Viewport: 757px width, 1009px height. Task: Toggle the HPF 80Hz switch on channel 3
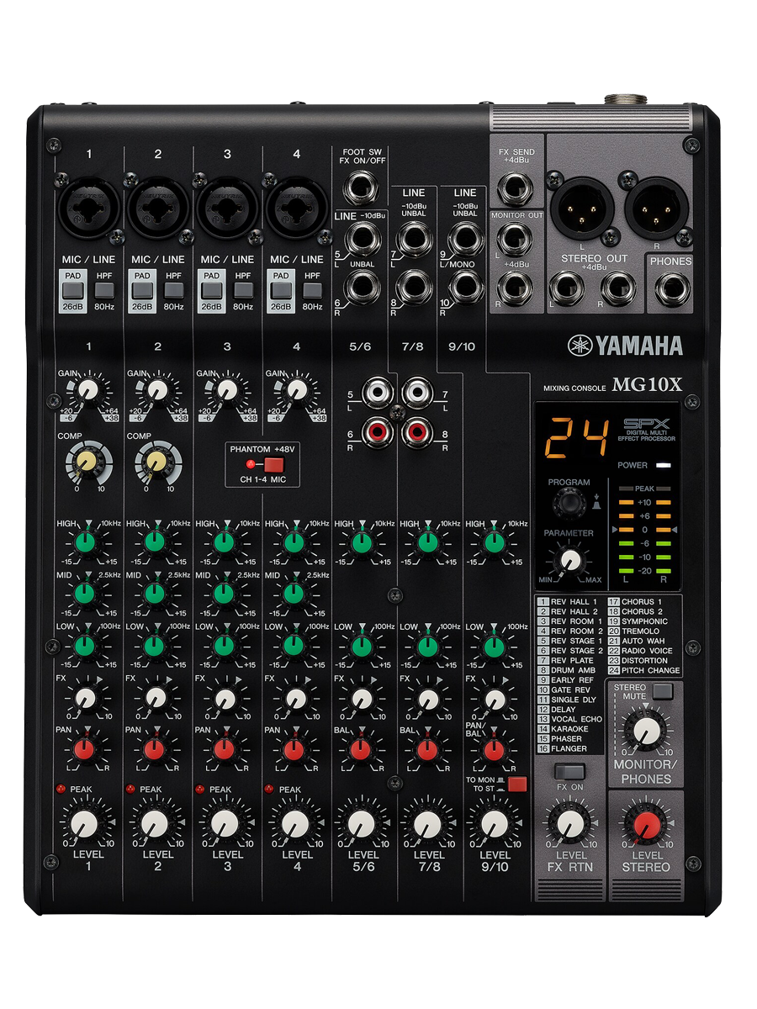click(x=243, y=291)
